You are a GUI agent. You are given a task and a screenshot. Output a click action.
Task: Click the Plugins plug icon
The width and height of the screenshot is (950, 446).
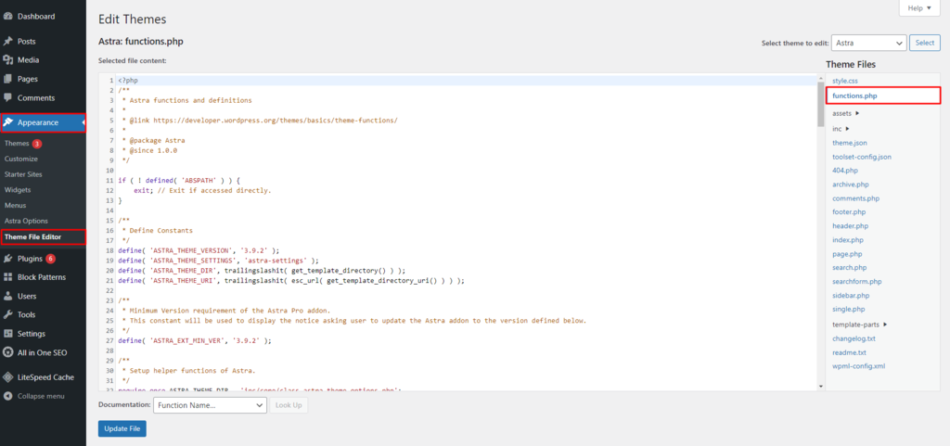tap(8, 259)
